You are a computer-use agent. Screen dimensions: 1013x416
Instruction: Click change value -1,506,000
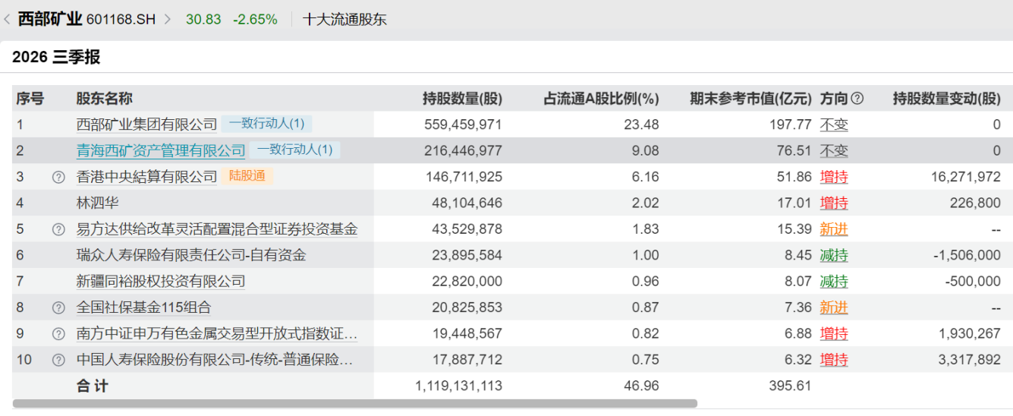click(x=967, y=255)
